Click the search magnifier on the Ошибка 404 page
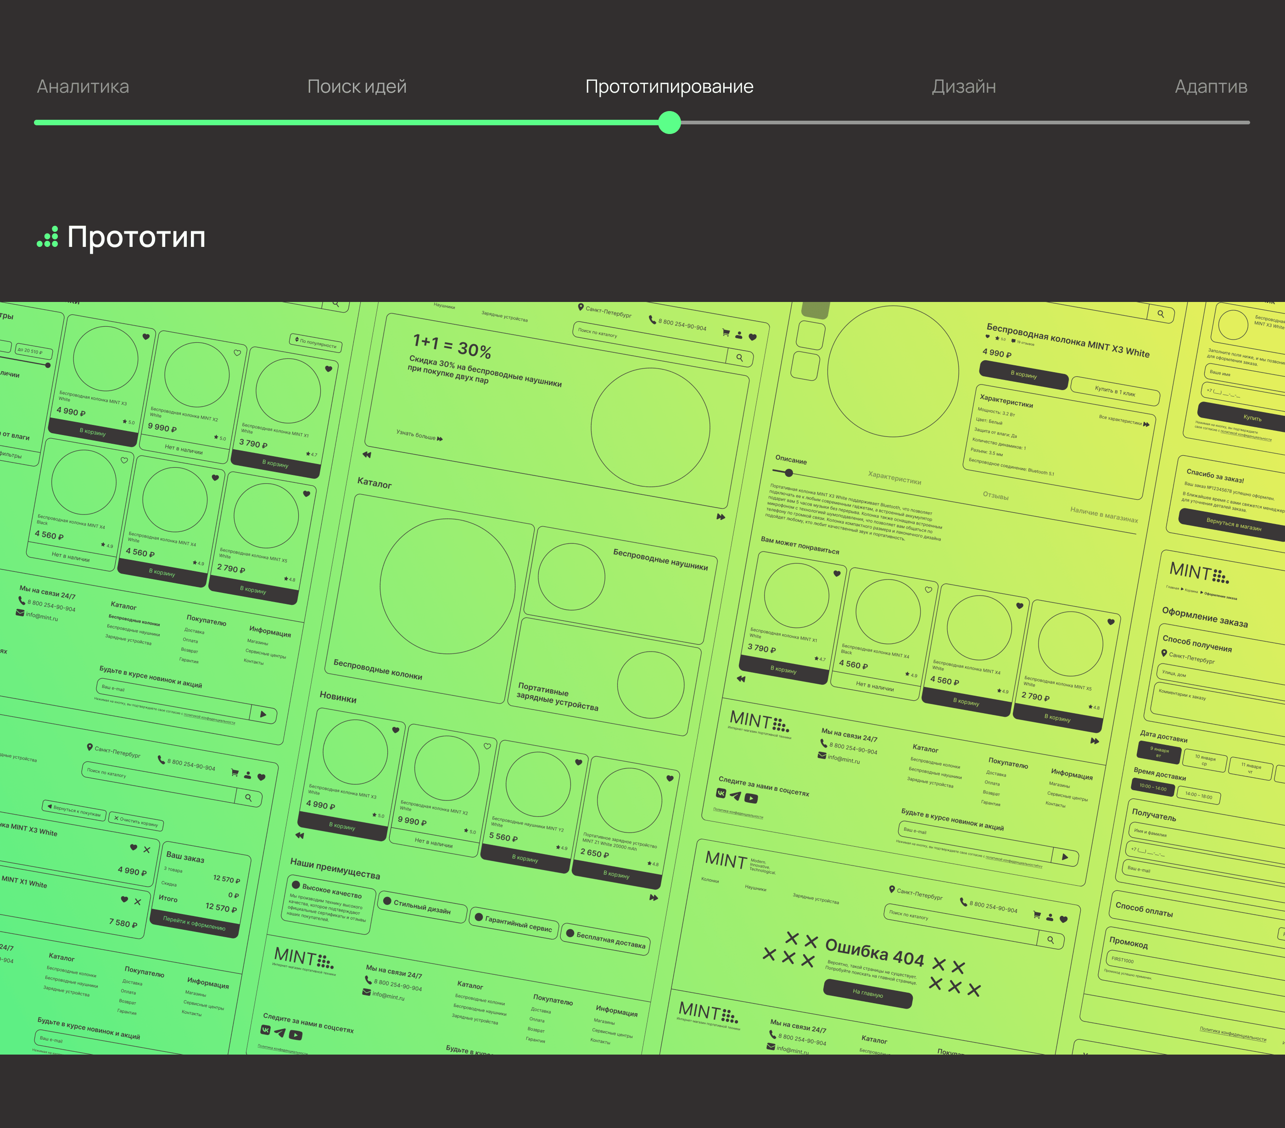1285x1128 pixels. point(1050,940)
